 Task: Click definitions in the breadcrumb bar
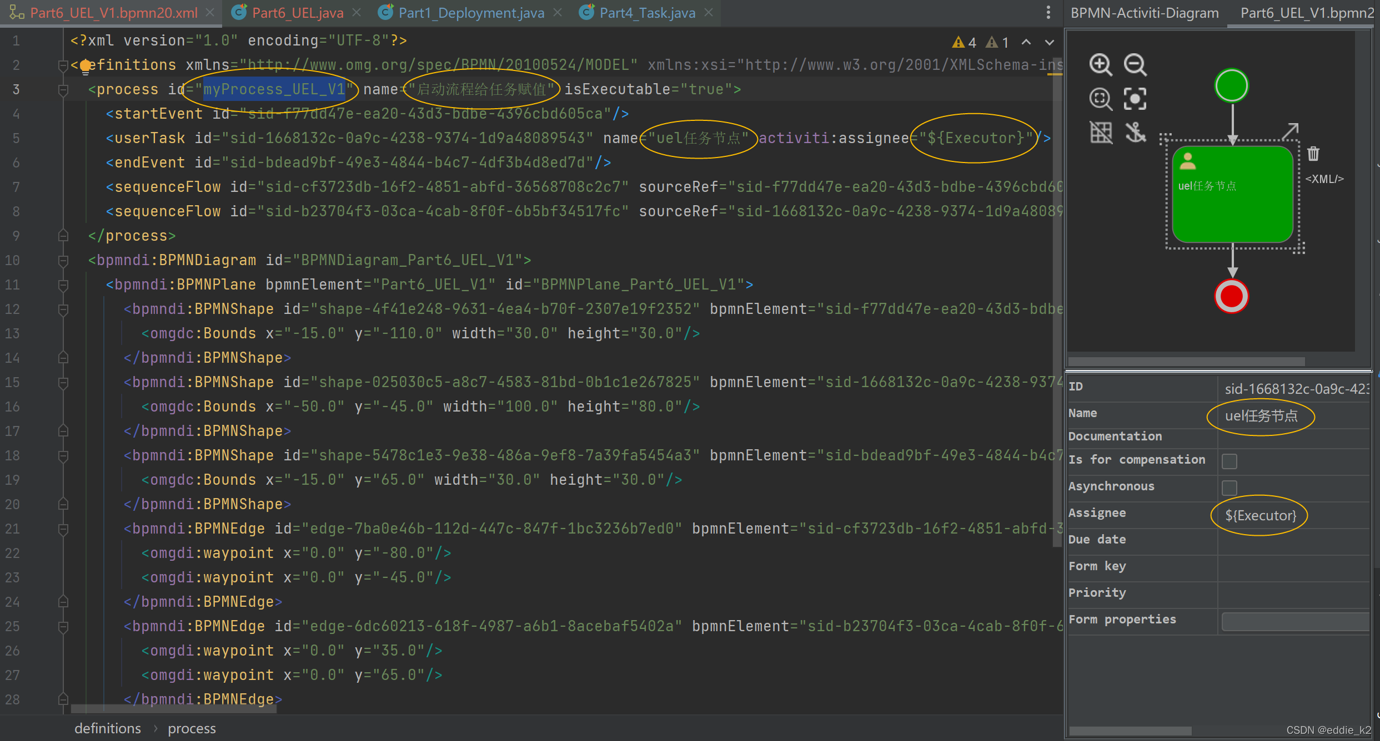coord(108,728)
